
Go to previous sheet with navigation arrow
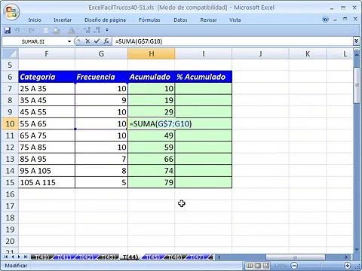point(12,257)
